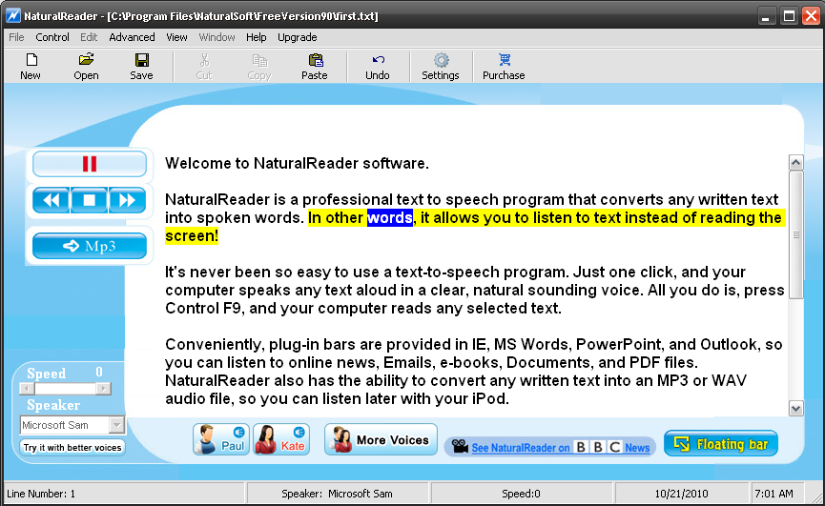The image size is (825, 506).
Task: Skip forward with fast-forward button
Action: (128, 200)
